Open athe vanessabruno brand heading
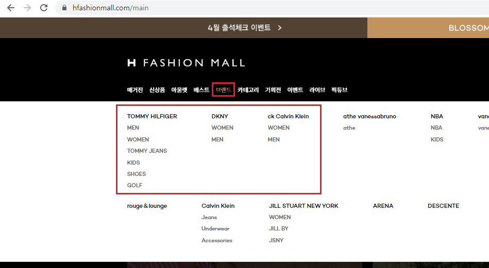 [x=369, y=116]
